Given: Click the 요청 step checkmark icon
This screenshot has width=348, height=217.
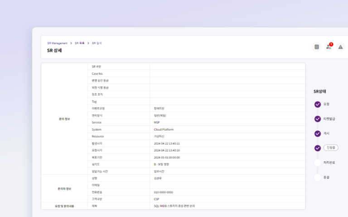Looking at the screenshot, I should 318,104.
